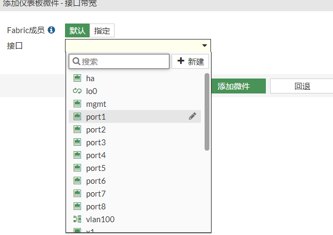Screen dimensions: 333x235
Task: Choose port1 from the interface list
Action: 96,117
